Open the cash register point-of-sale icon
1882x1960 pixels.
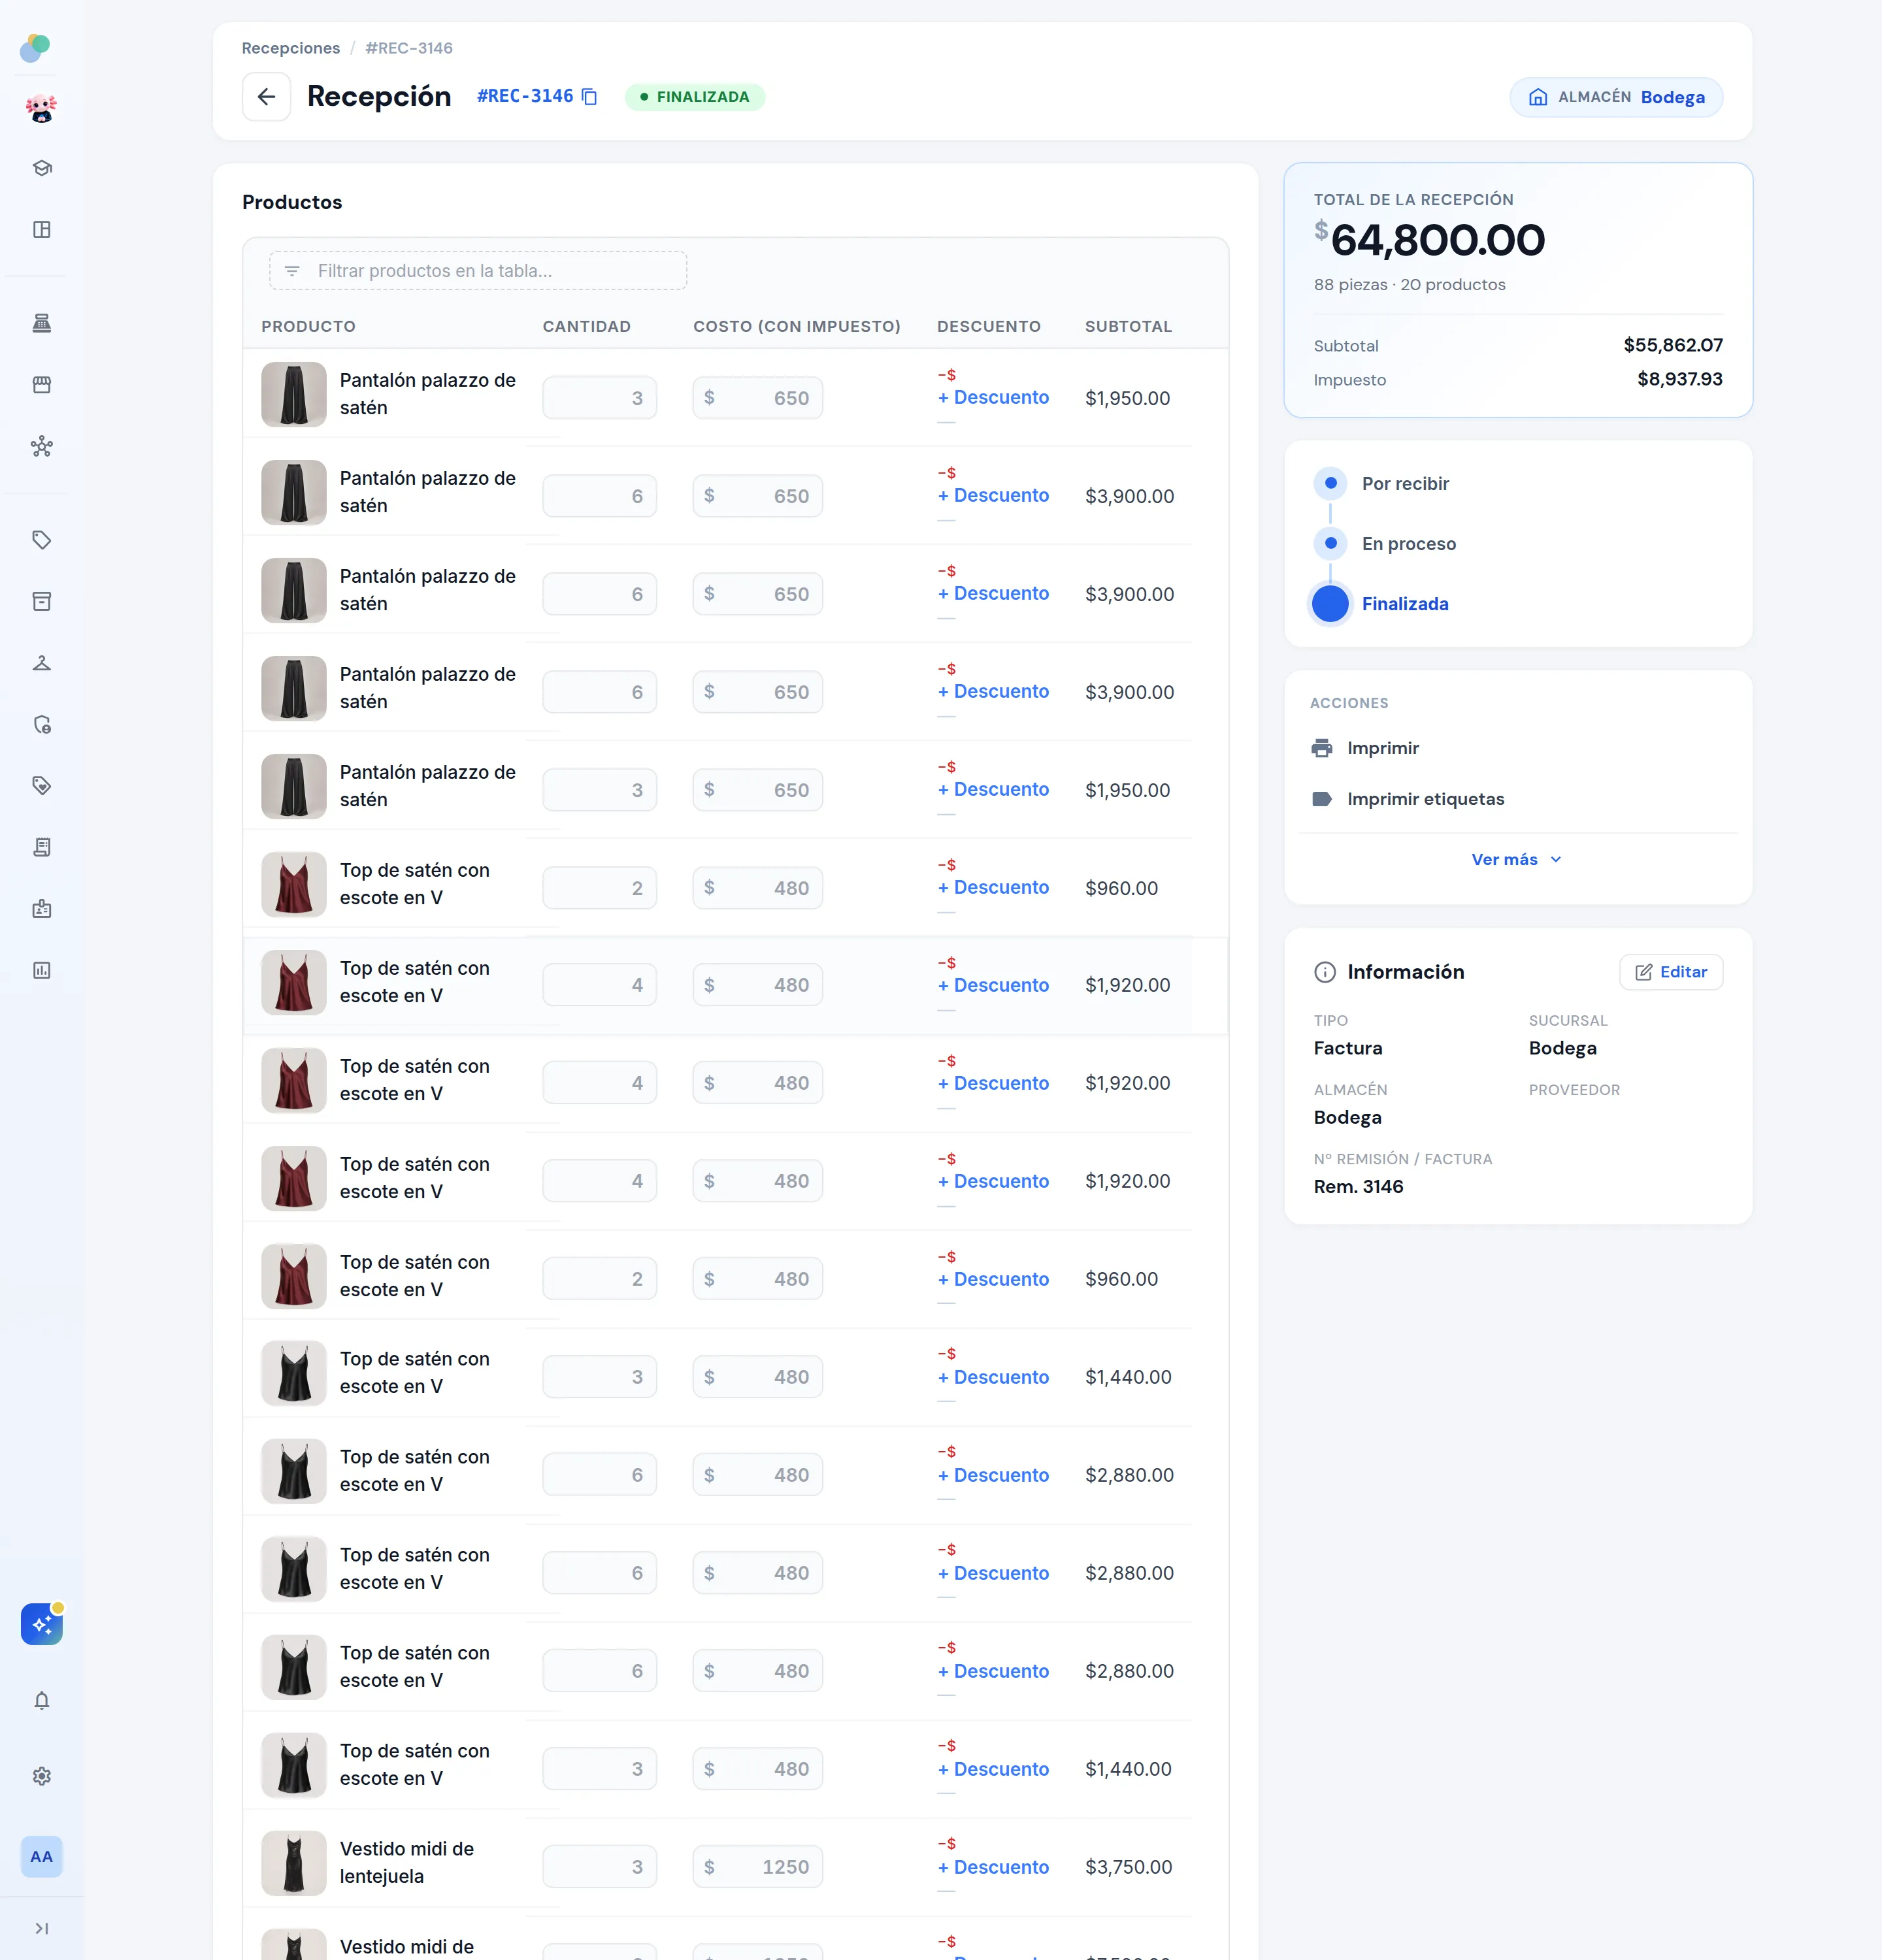[x=42, y=323]
